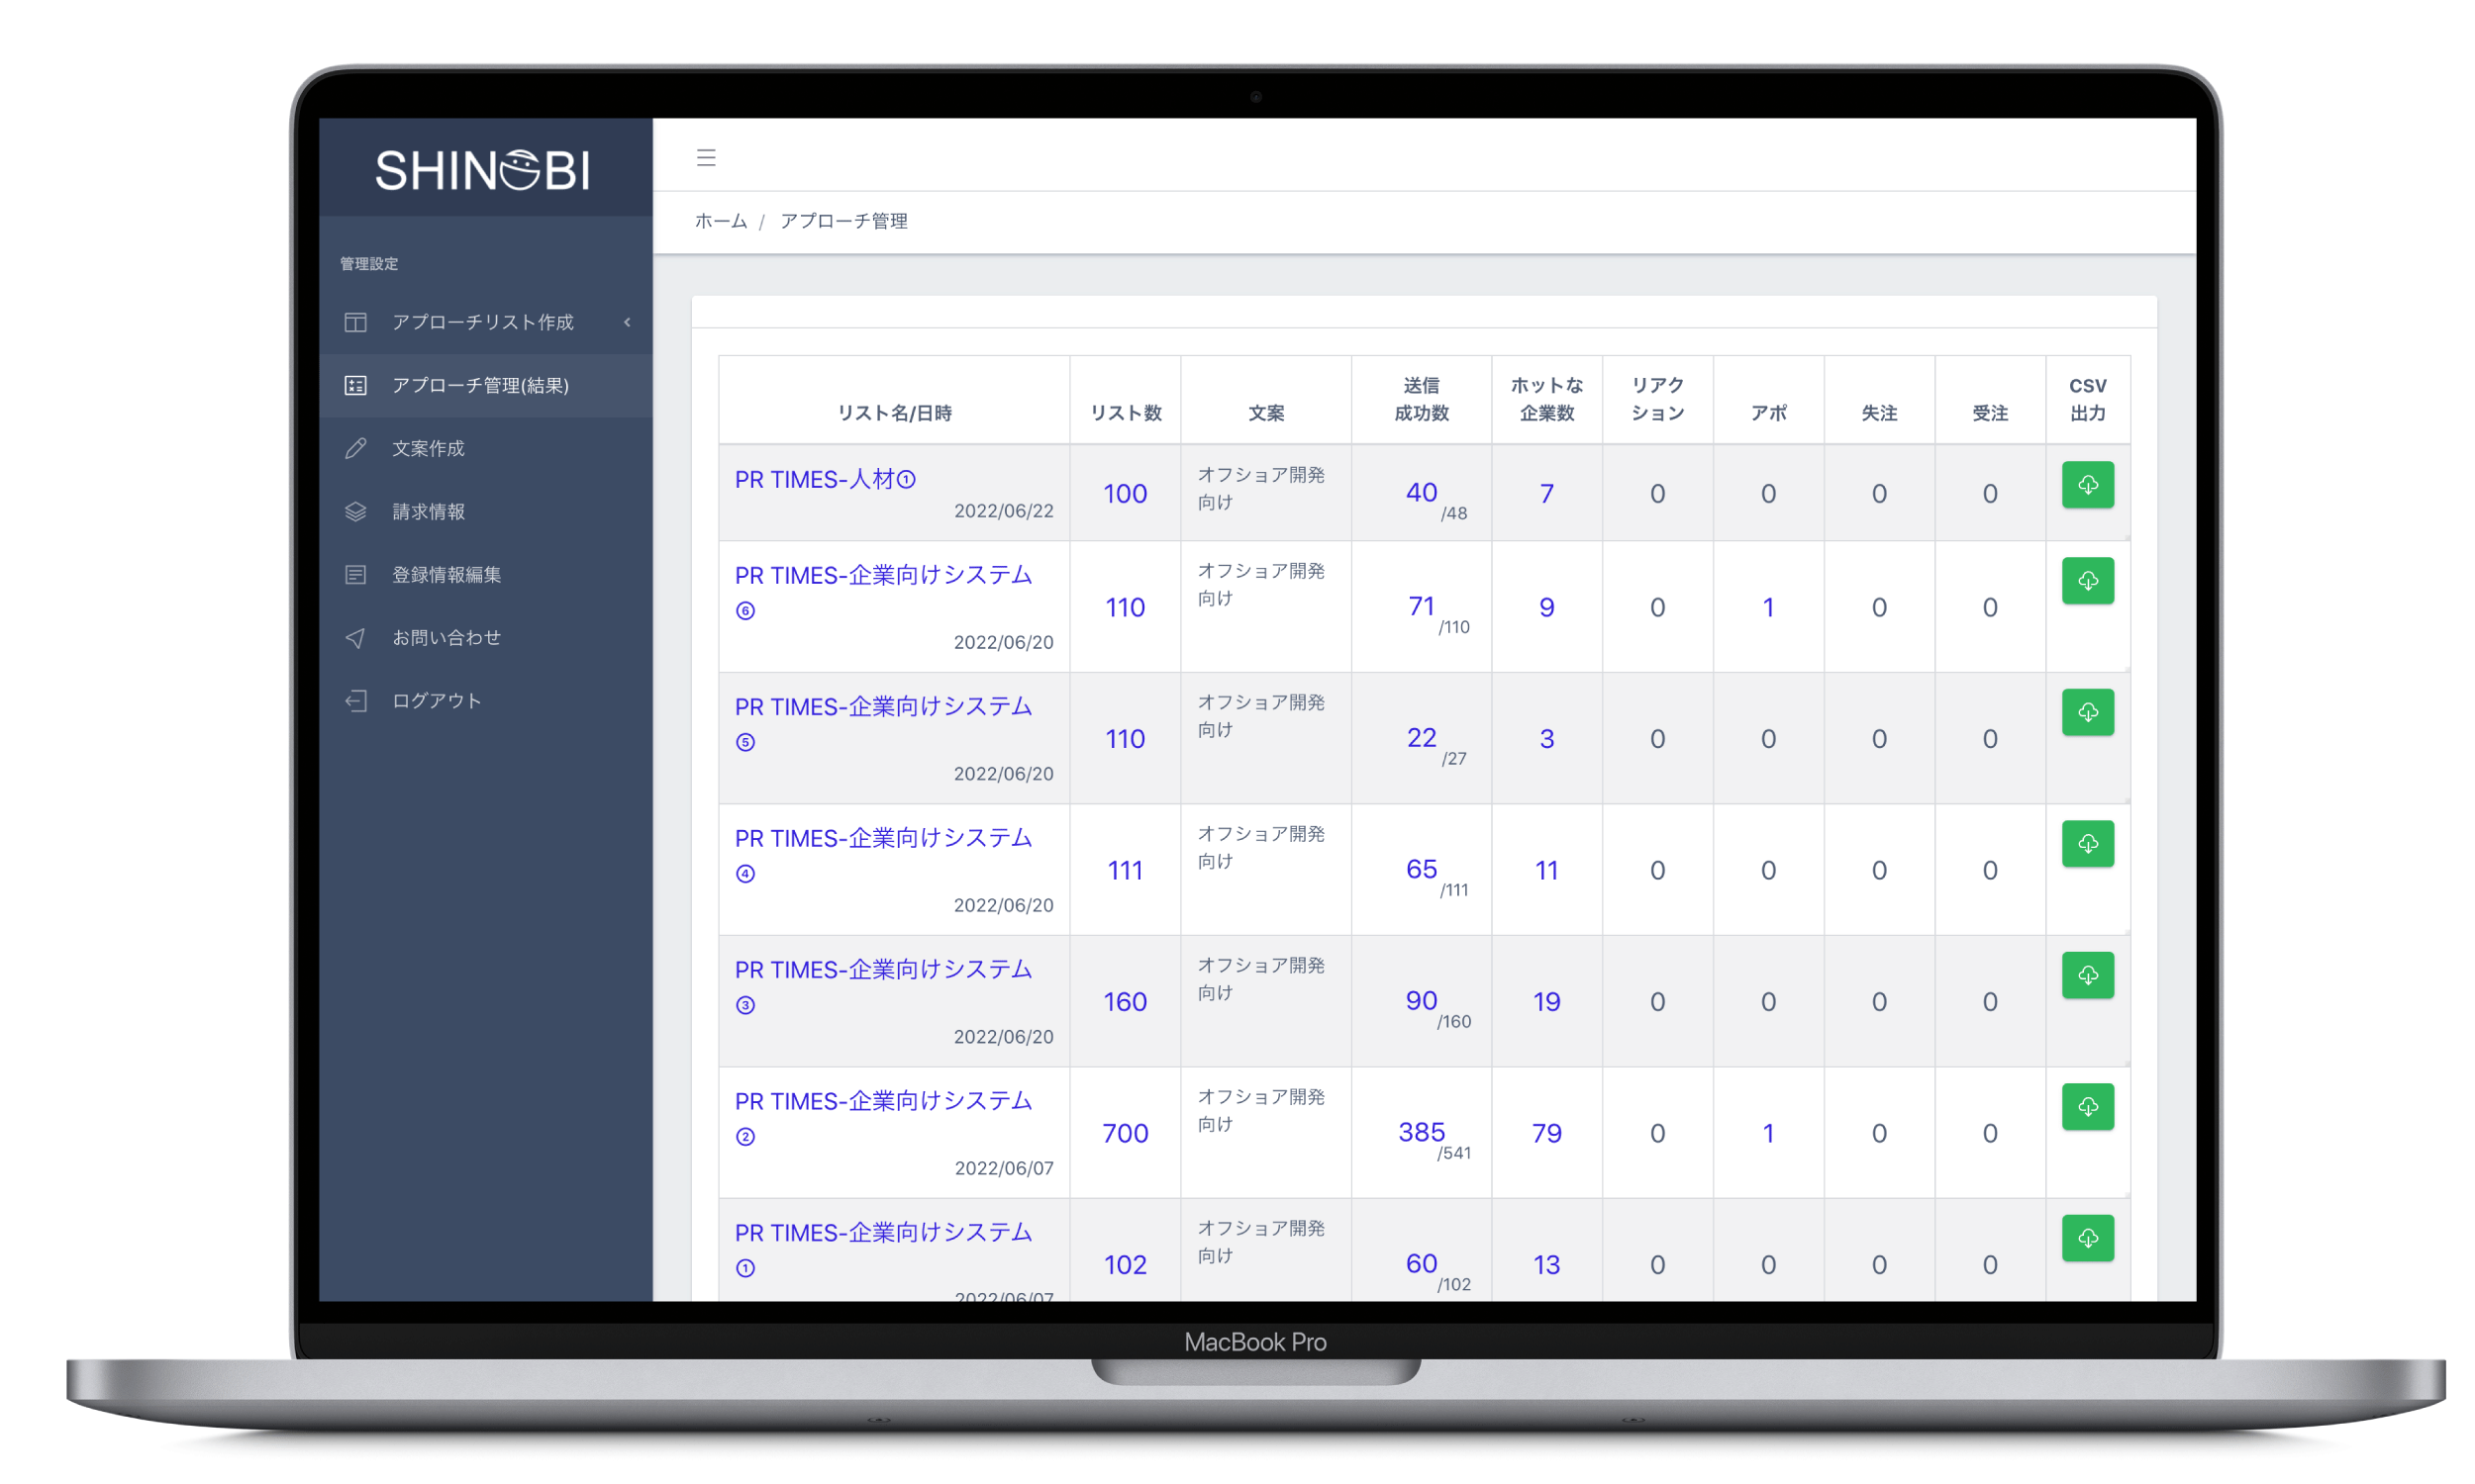The width and height of the screenshot is (2475, 1484).
Task: Click the 登録情報編集 document icon
Action: click(355, 574)
